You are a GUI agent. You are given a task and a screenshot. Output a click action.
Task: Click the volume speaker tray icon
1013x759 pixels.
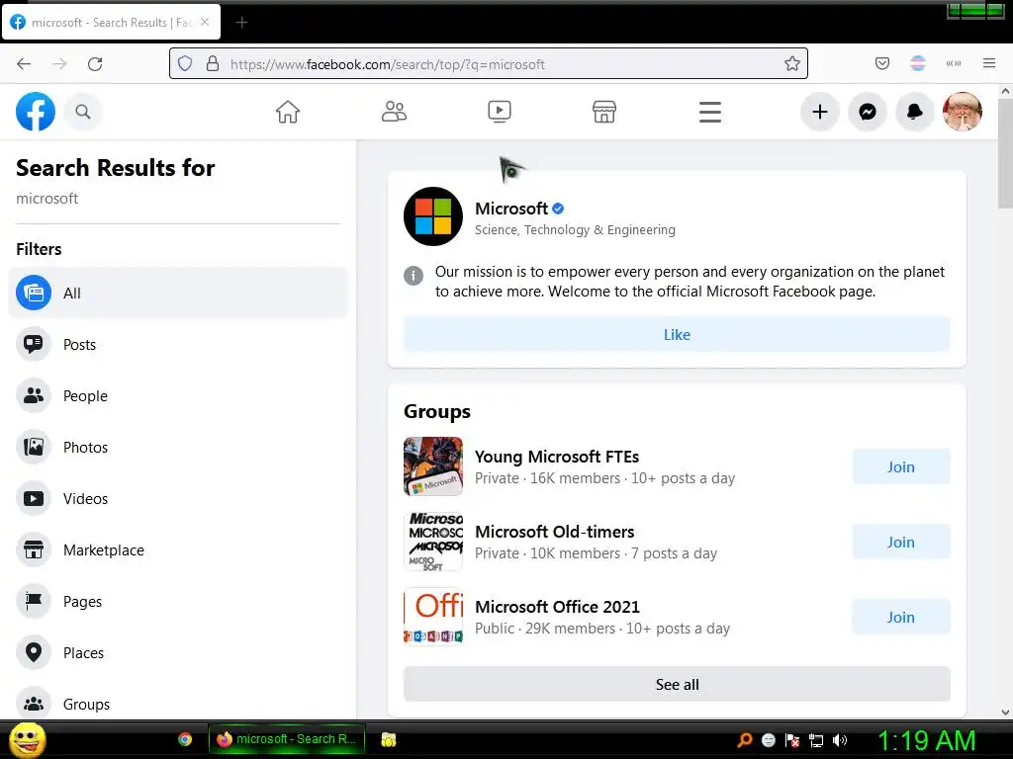tap(840, 740)
